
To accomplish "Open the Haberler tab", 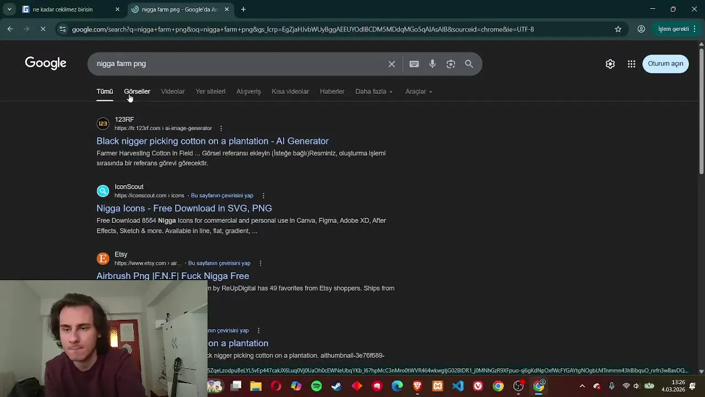I will pos(332,92).
